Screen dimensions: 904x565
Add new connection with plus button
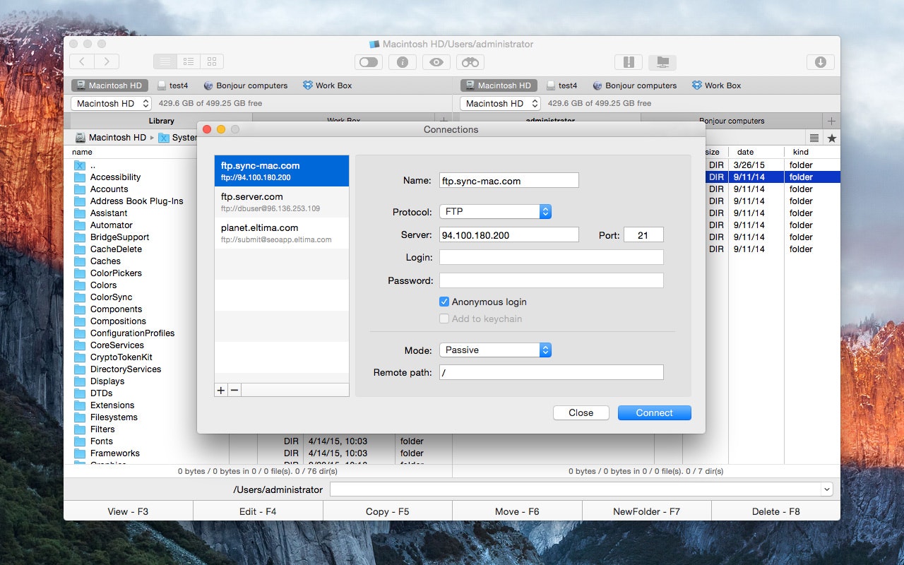click(x=221, y=390)
